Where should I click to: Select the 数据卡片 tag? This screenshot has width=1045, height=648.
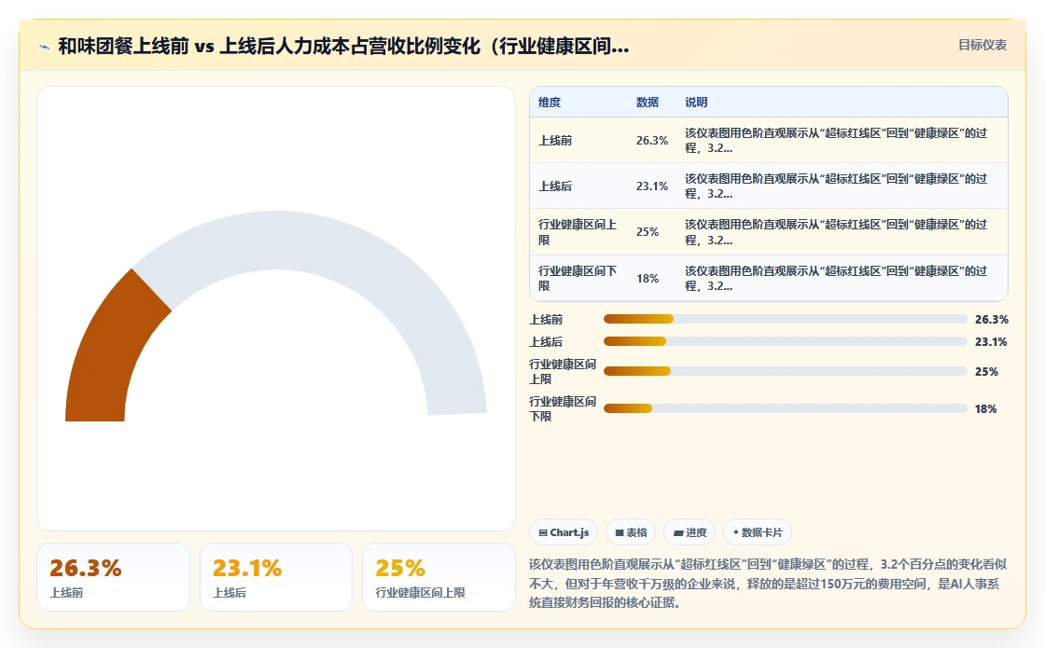pos(758,532)
